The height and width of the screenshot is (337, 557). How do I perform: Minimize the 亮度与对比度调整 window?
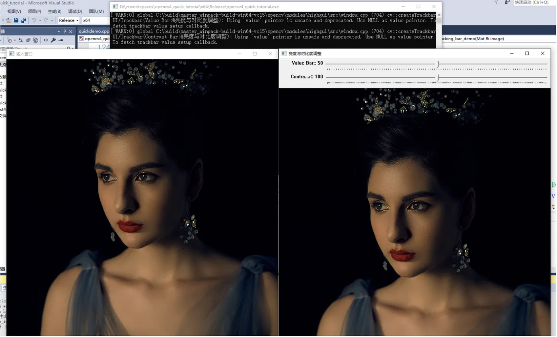pyautogui.click(x=512, y=53)
